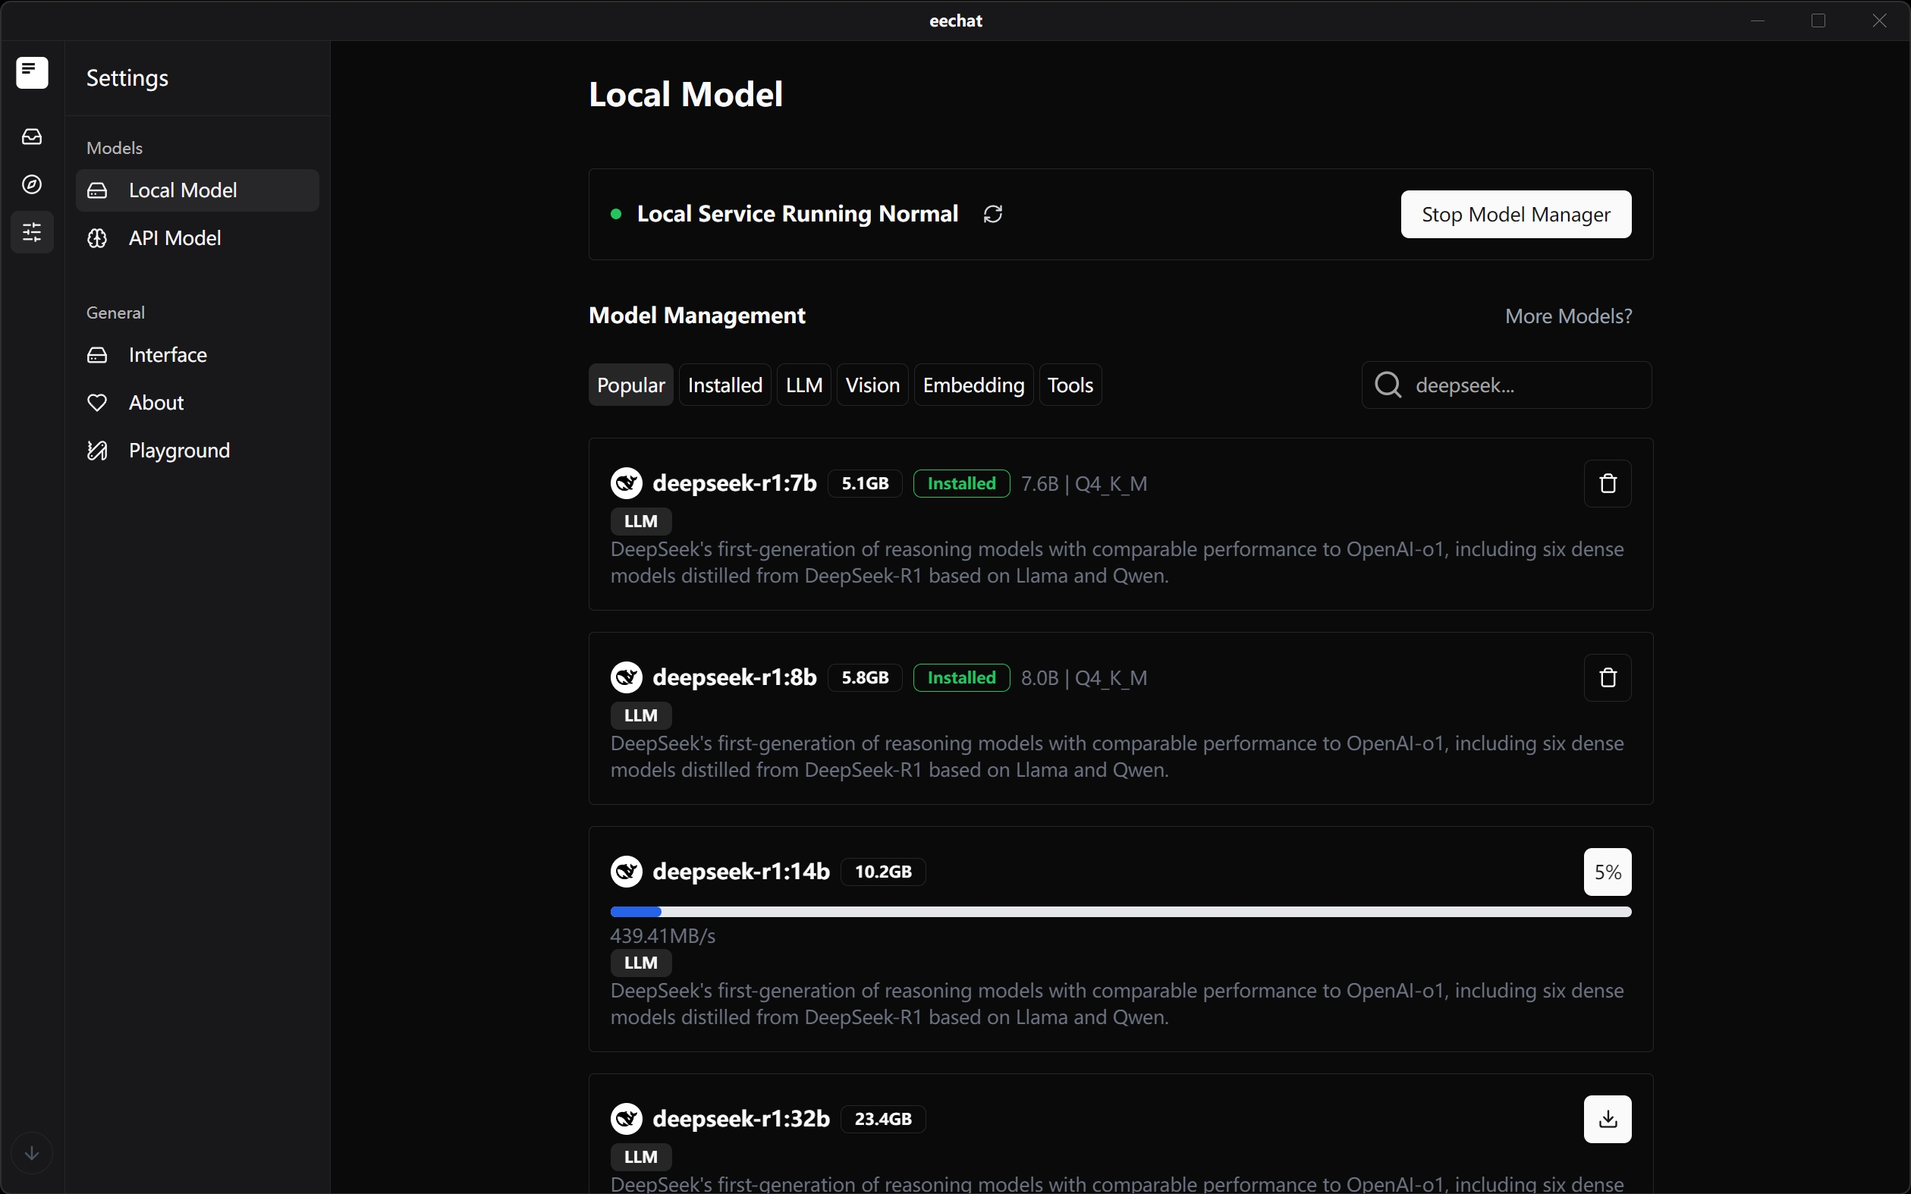1911x1194 pixels.
Task: Open the Vision model filter tab
Action: (872, 385)
